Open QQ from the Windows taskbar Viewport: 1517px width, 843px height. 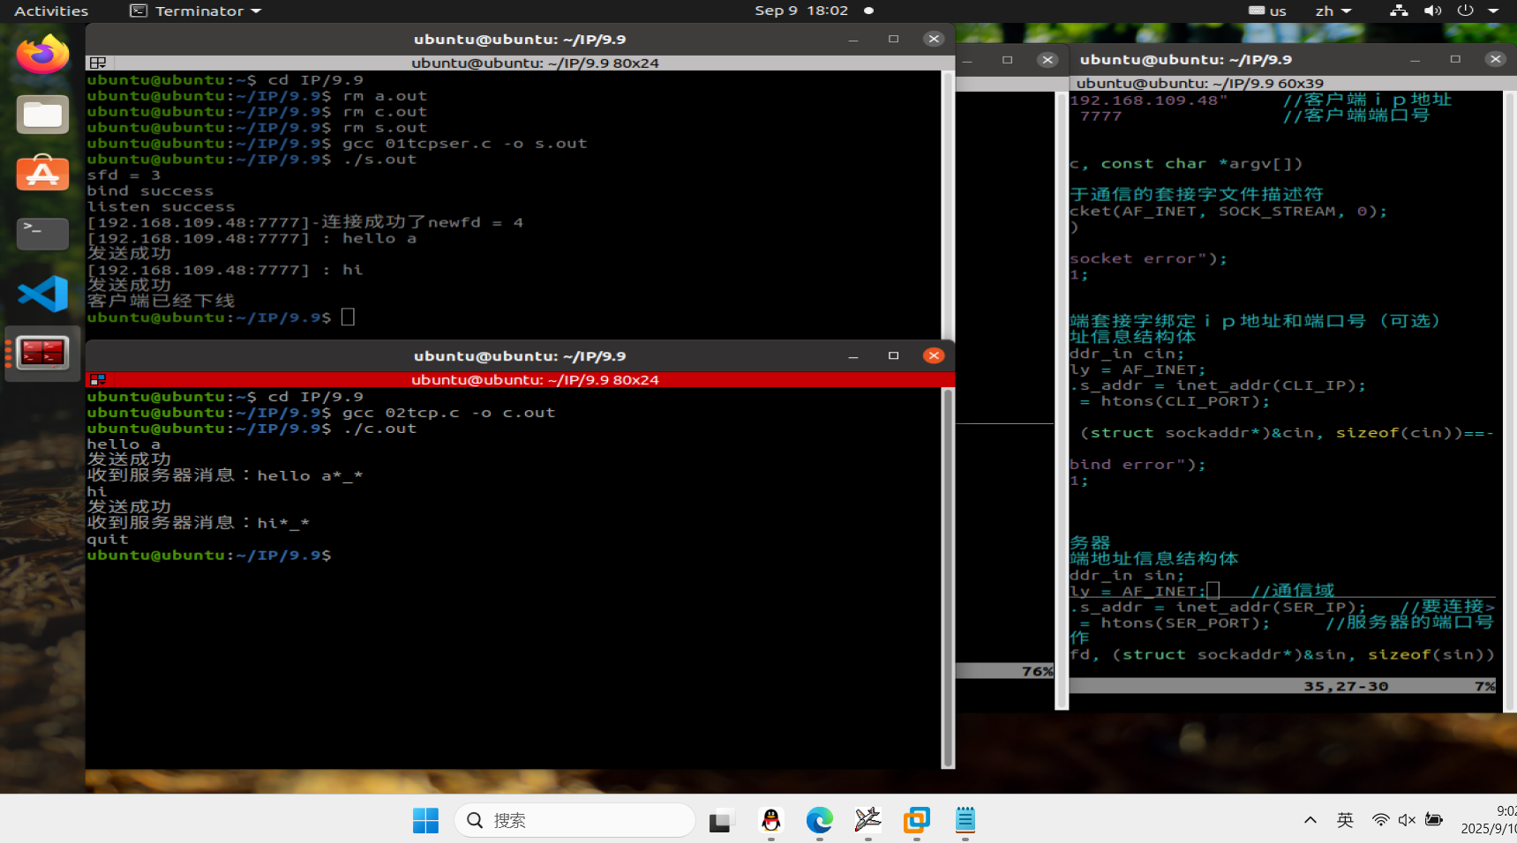pyautogui.click(x=770, y=821)
